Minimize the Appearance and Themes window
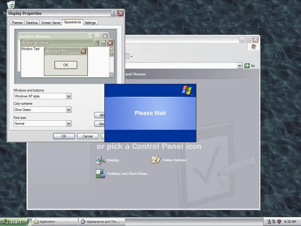 click(x=242, y=40)
